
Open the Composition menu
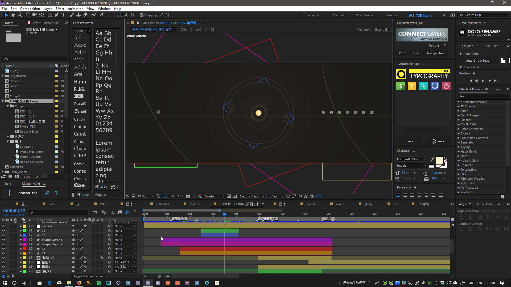pyautogui.click(x=30, y=9)
